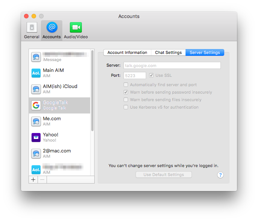
Task: Close the Accounts window with red button
Action: pyautogui.click(x=26, y=16)
